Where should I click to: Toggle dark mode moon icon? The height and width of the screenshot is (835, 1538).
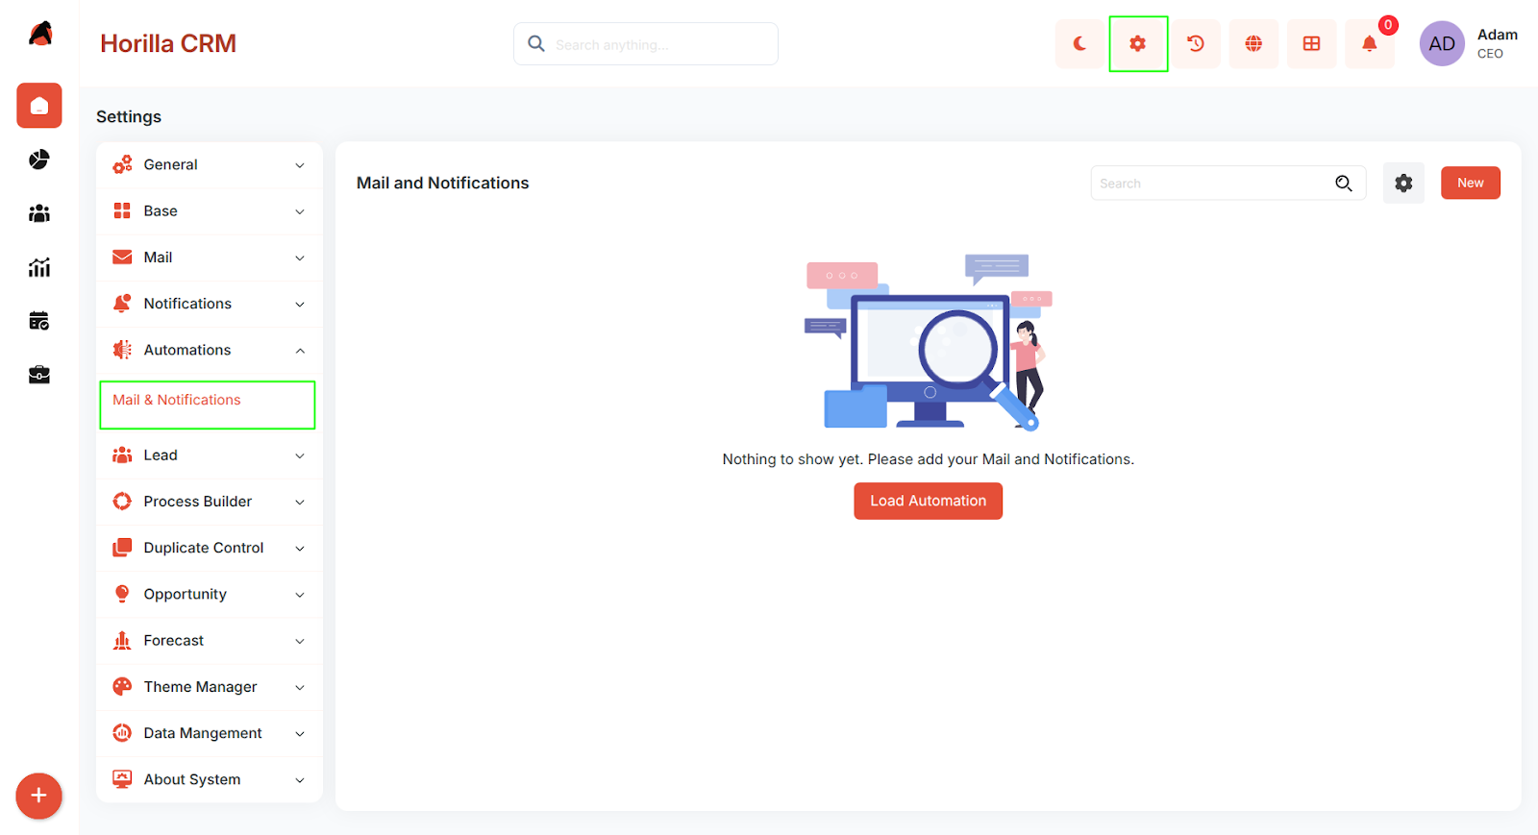pos(1079,44)
